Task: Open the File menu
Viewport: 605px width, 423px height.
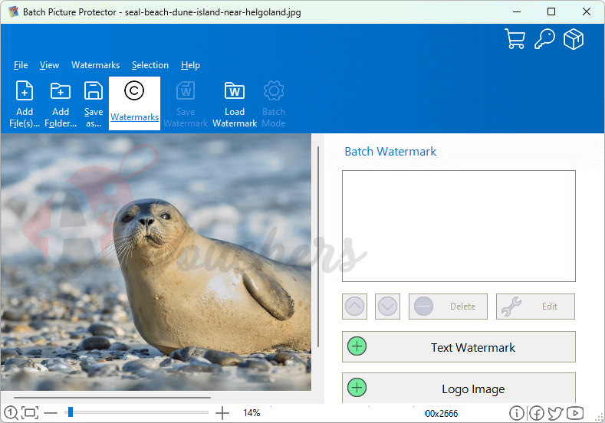Action: pyautogui.click(x=21, y=65)
